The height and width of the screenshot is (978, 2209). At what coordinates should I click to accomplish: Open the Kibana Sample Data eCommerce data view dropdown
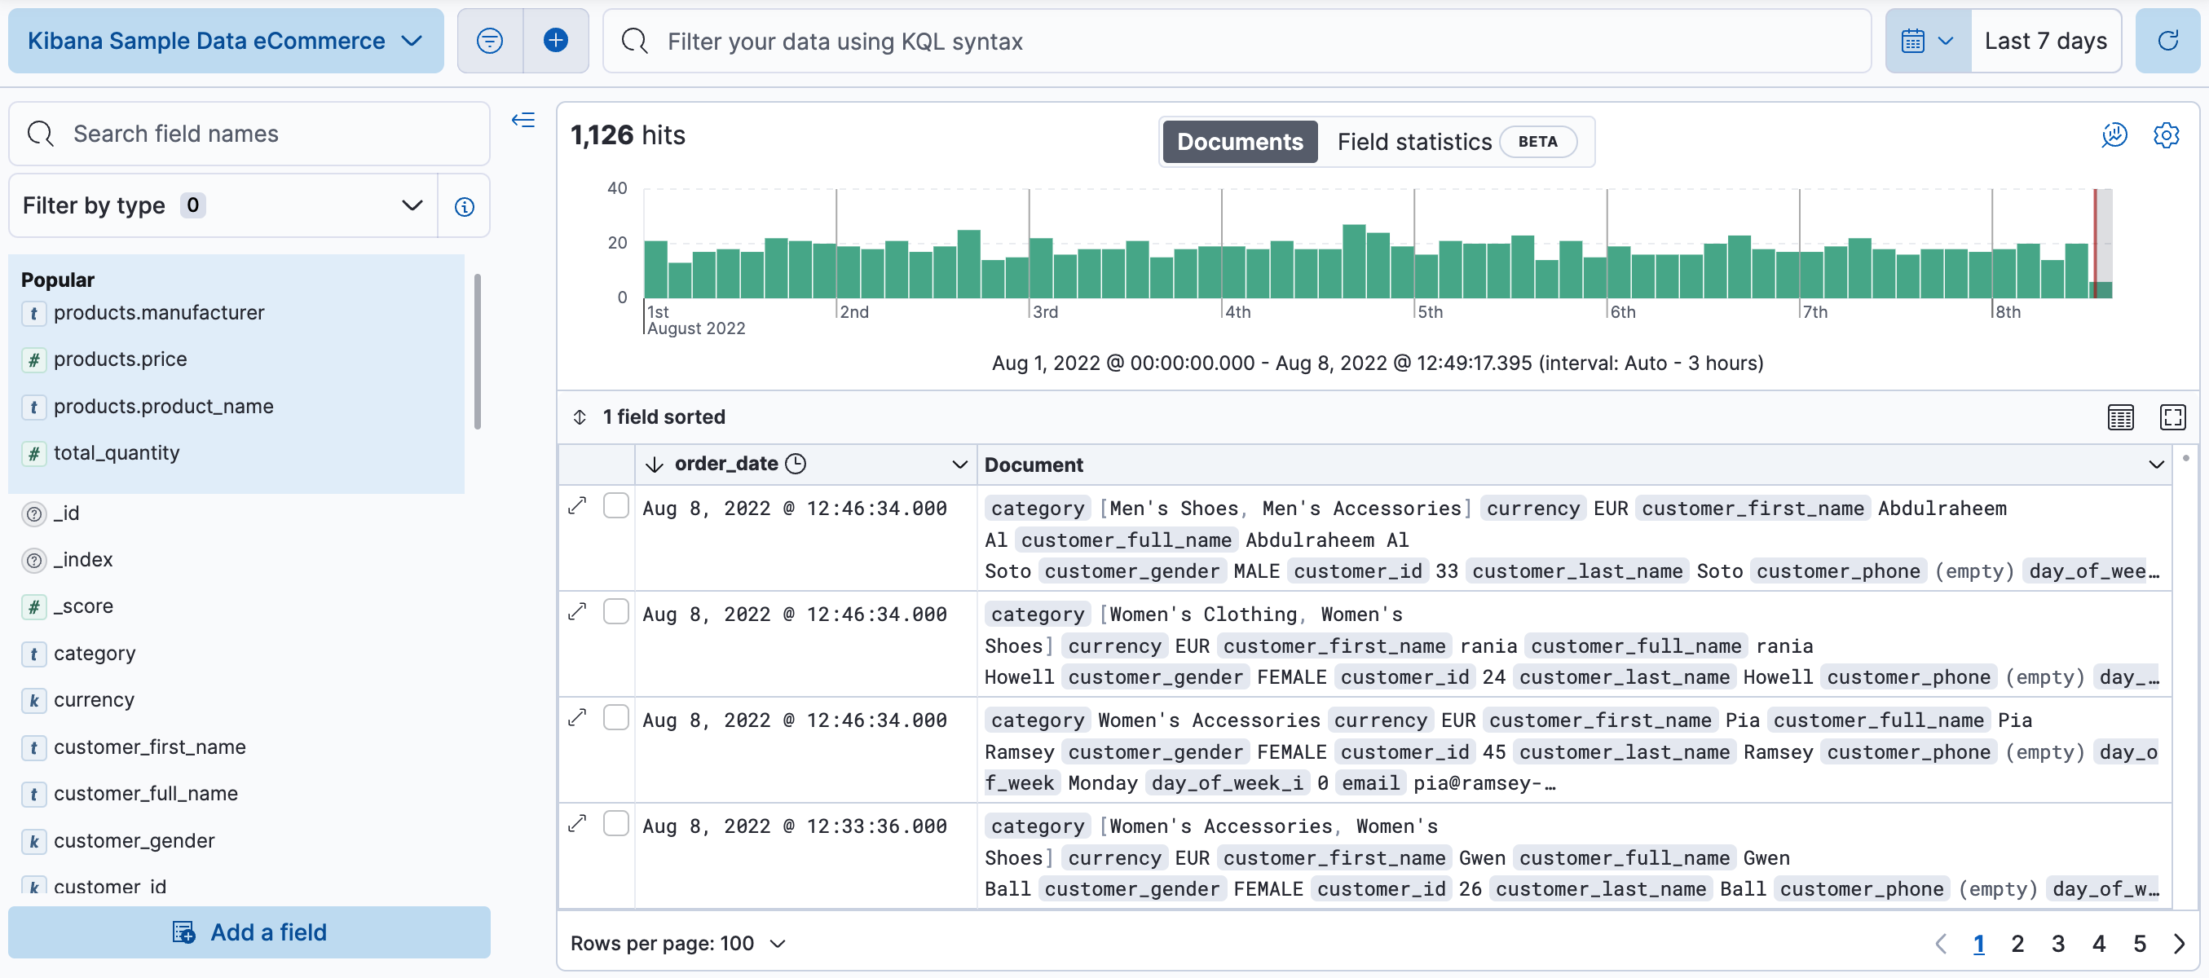coord(226,40)
